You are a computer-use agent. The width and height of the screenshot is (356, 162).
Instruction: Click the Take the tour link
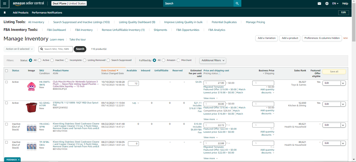pyautogui.click(x=77, y=39)
